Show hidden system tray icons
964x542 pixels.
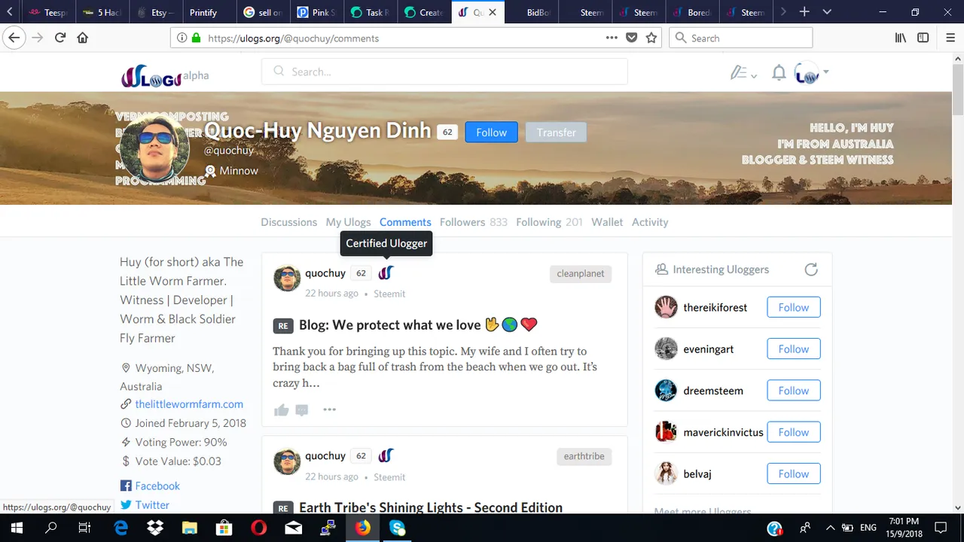click(x=831, y=528)
